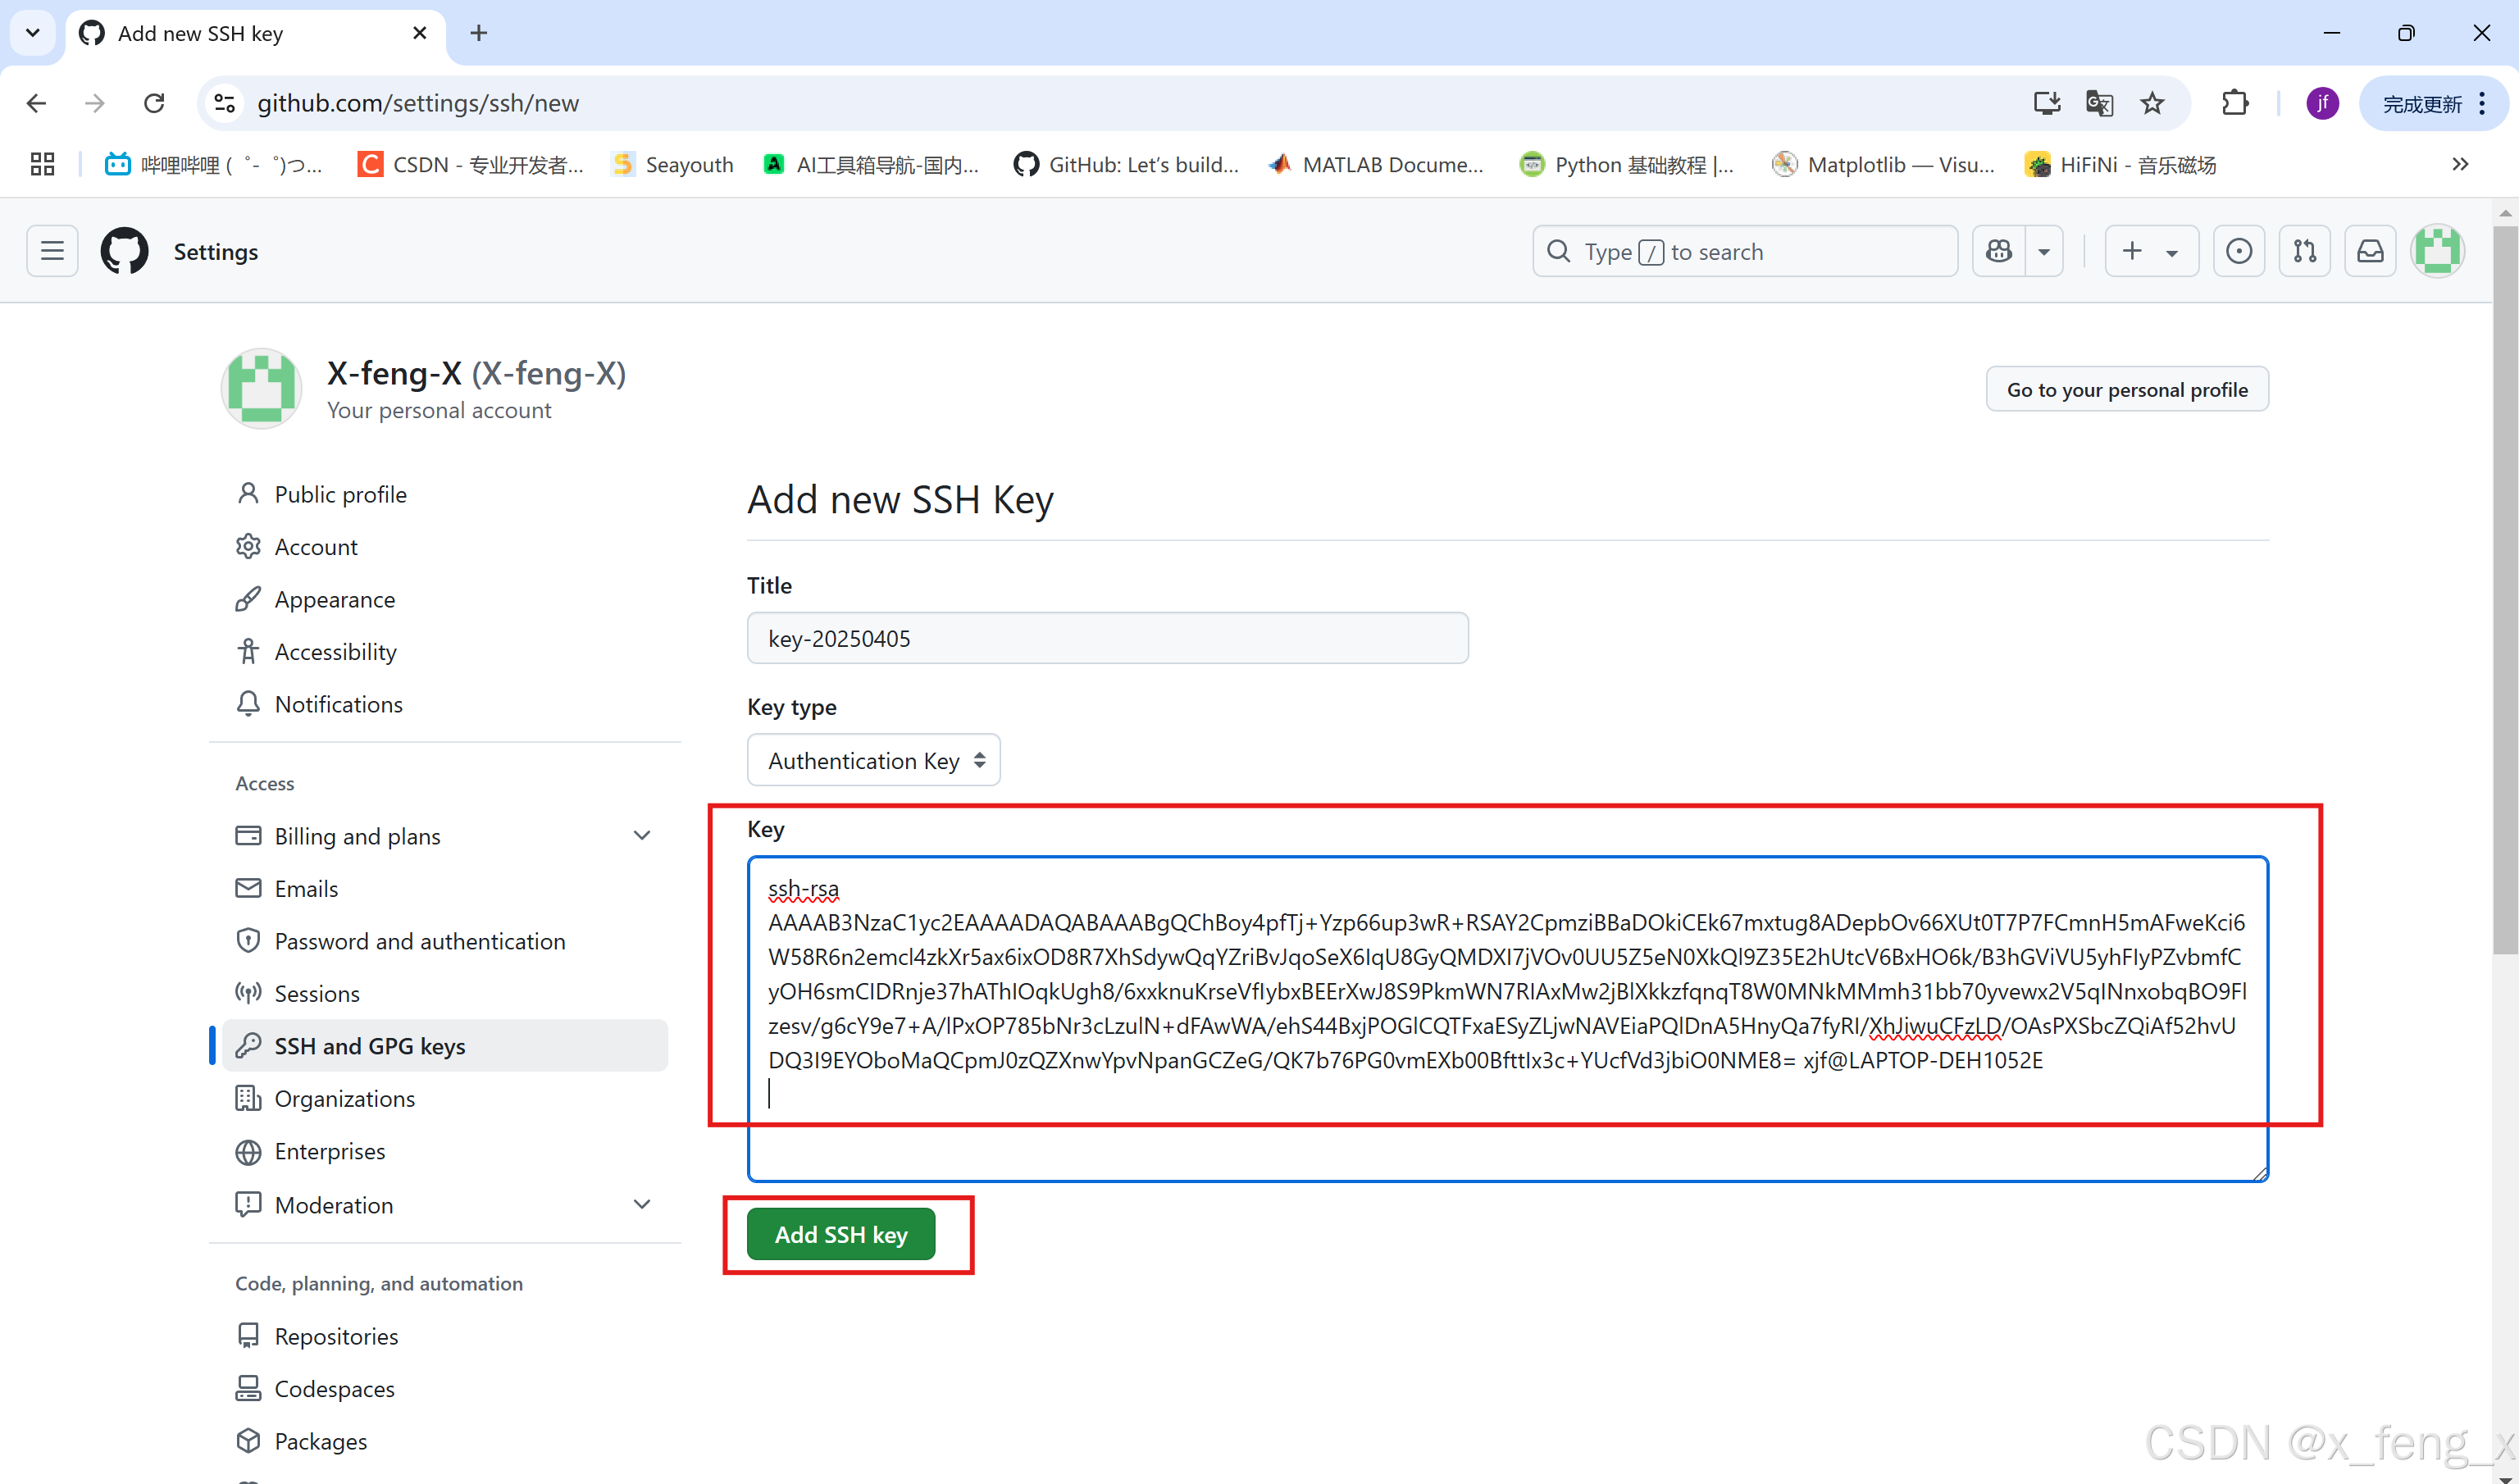Open the Pull requests icon in header

2304,251
